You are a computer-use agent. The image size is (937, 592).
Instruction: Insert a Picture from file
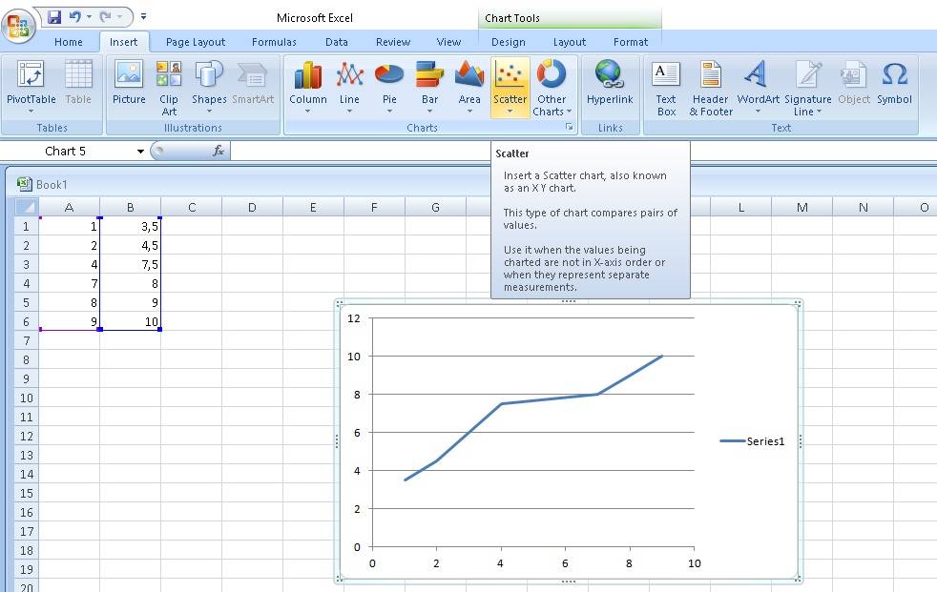tap(129, 83)
